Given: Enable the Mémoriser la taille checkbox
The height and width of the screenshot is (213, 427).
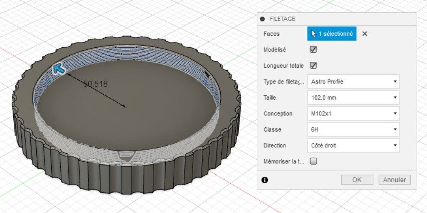Looking at the screenshot, I should click(314, 161).
